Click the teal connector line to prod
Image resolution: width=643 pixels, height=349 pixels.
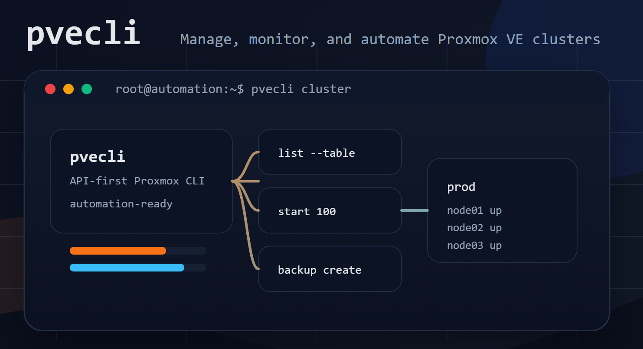[415, 210]
